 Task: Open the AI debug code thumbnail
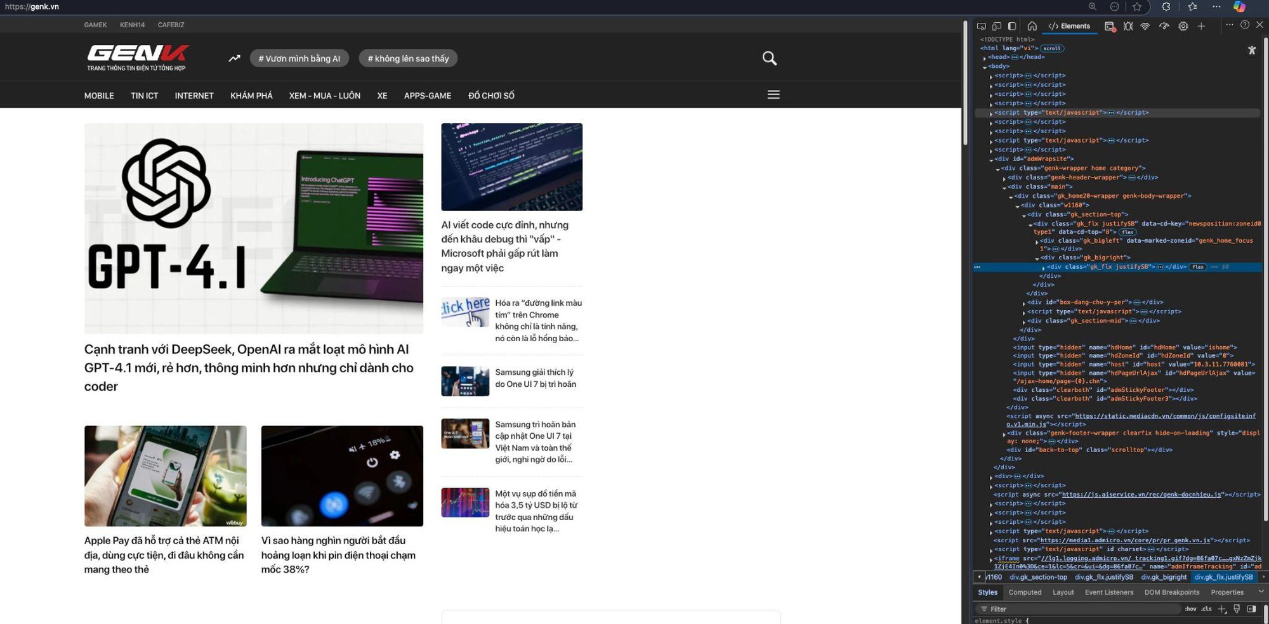point(512,167)
